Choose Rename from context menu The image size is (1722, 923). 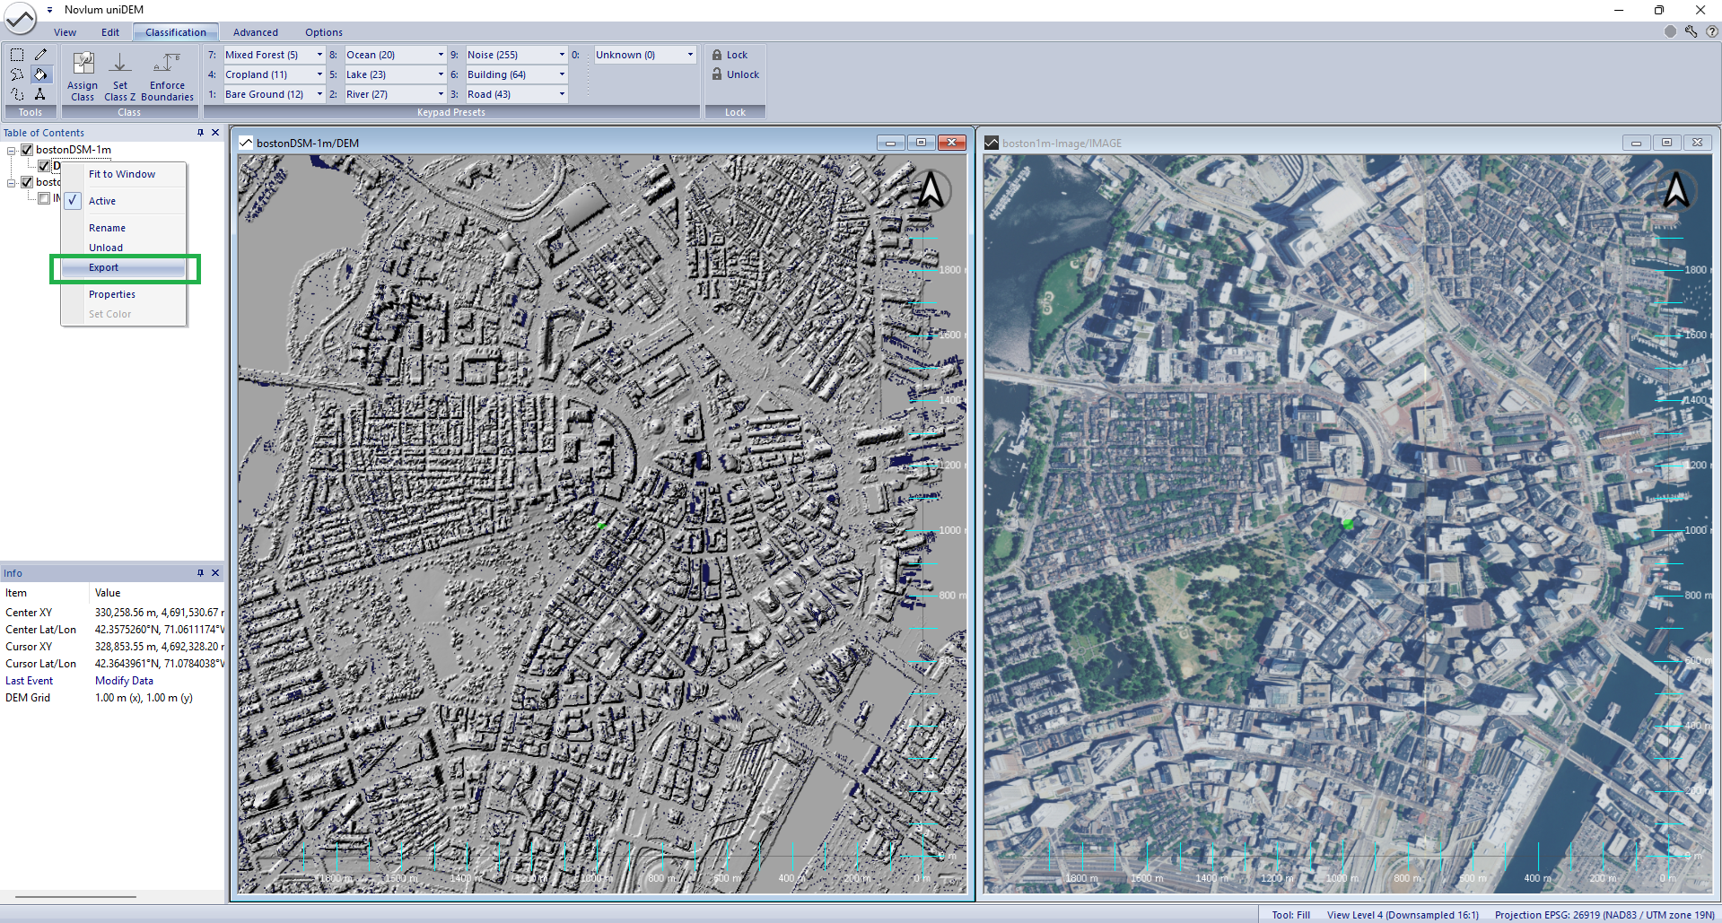click(x=124, y=228)
